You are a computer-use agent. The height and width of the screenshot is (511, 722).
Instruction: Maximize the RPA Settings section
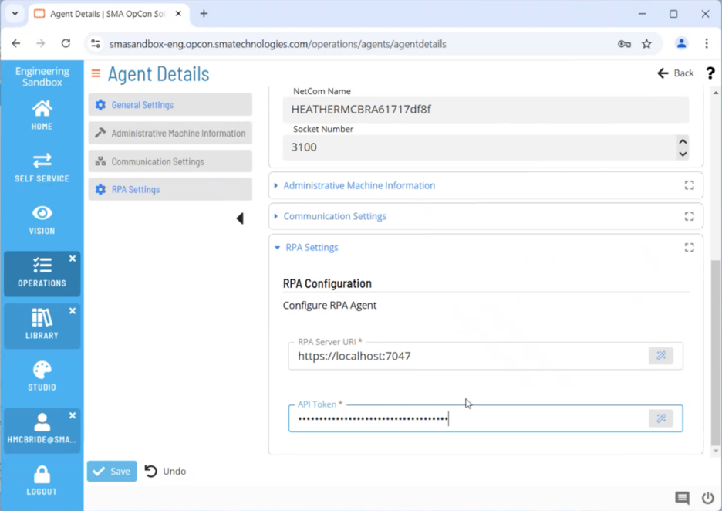click(690, 248)
